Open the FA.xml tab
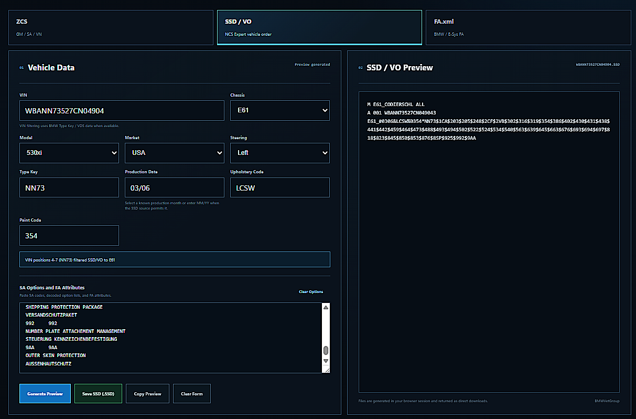 (529, 27)
